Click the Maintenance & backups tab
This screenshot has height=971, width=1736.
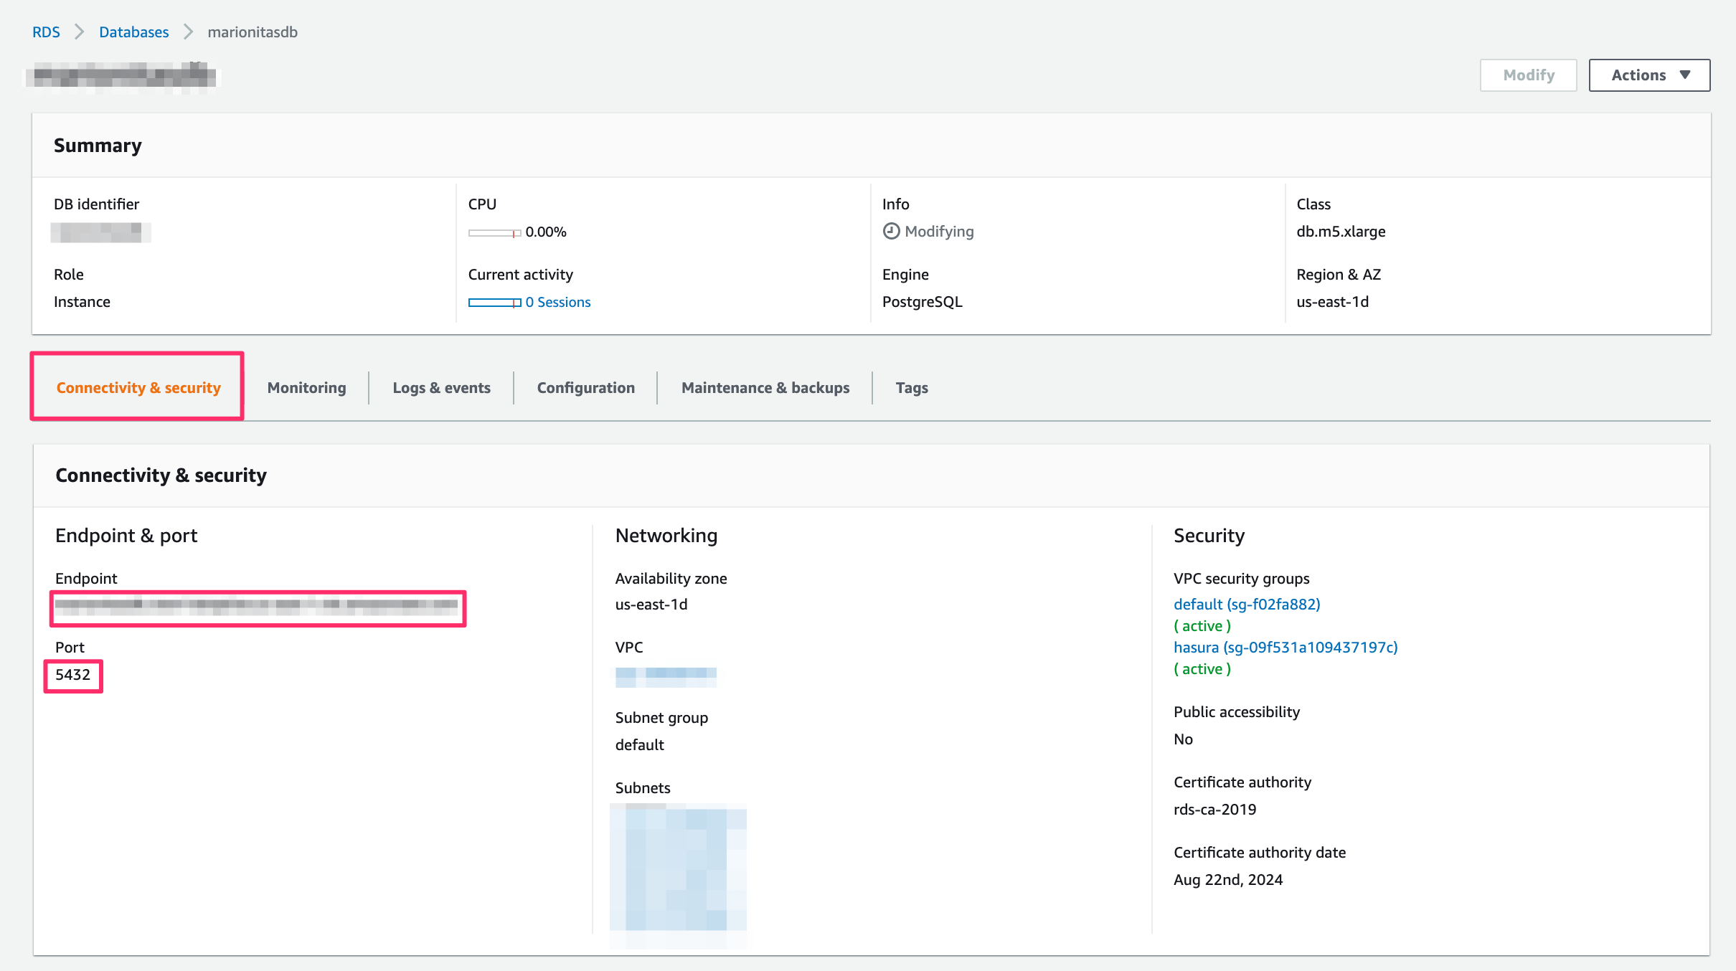(764, 386)
